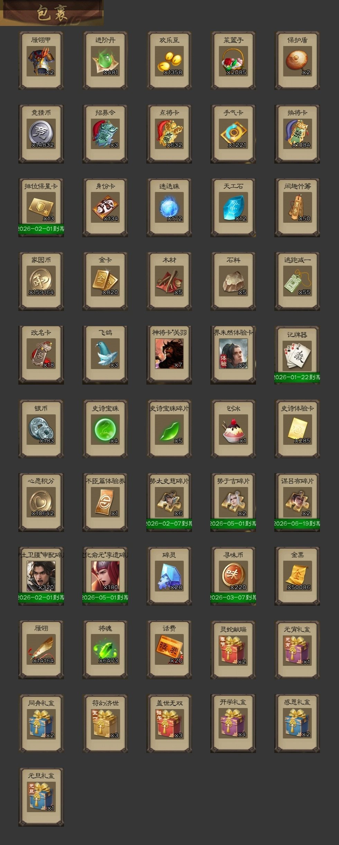Click the 飞鸽 pigeon item
339x845 pixels.
click(105, 354)
